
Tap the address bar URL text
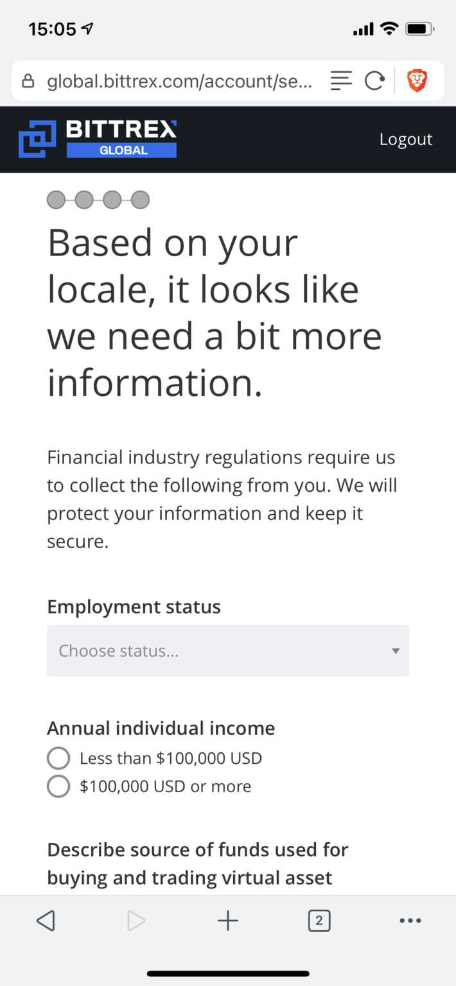[x=180, y=81]
